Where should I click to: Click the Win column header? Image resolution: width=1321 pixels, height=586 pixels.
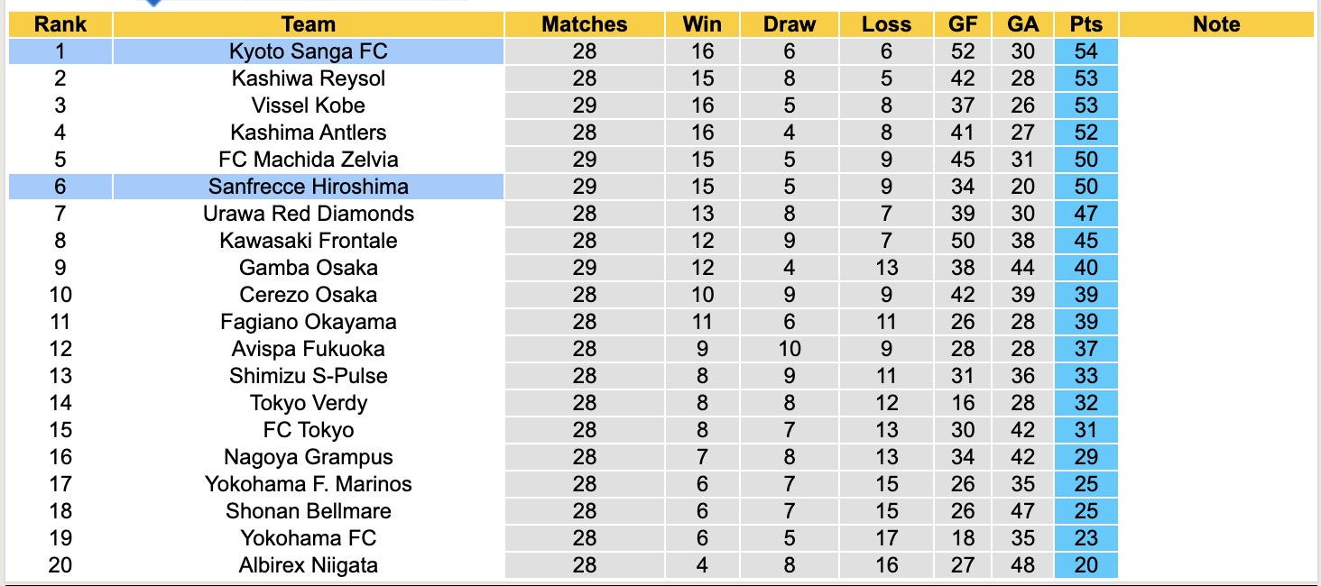pyautogui.click(x=702, y=24)
